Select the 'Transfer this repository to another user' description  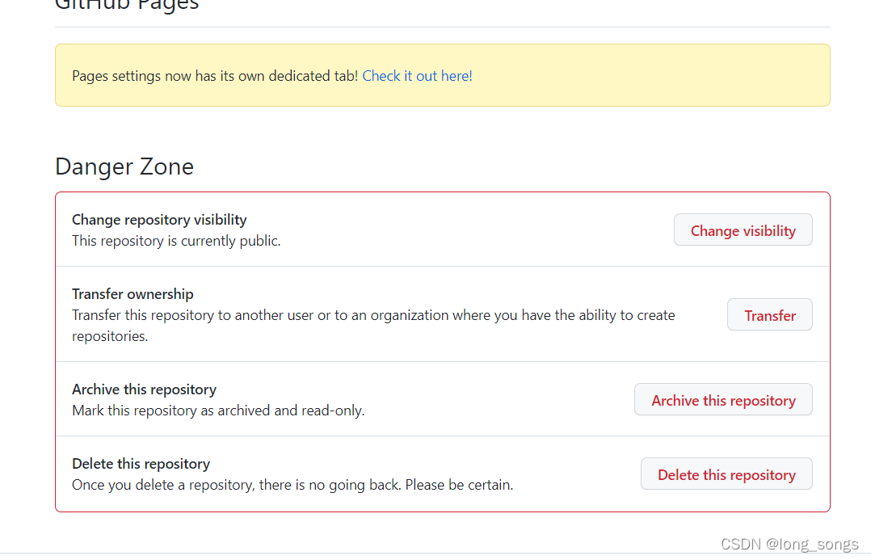coord(373,326)
